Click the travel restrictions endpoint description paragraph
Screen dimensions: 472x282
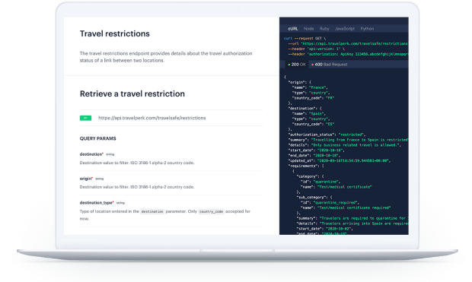pyautogui.click(x=166, y=57)
